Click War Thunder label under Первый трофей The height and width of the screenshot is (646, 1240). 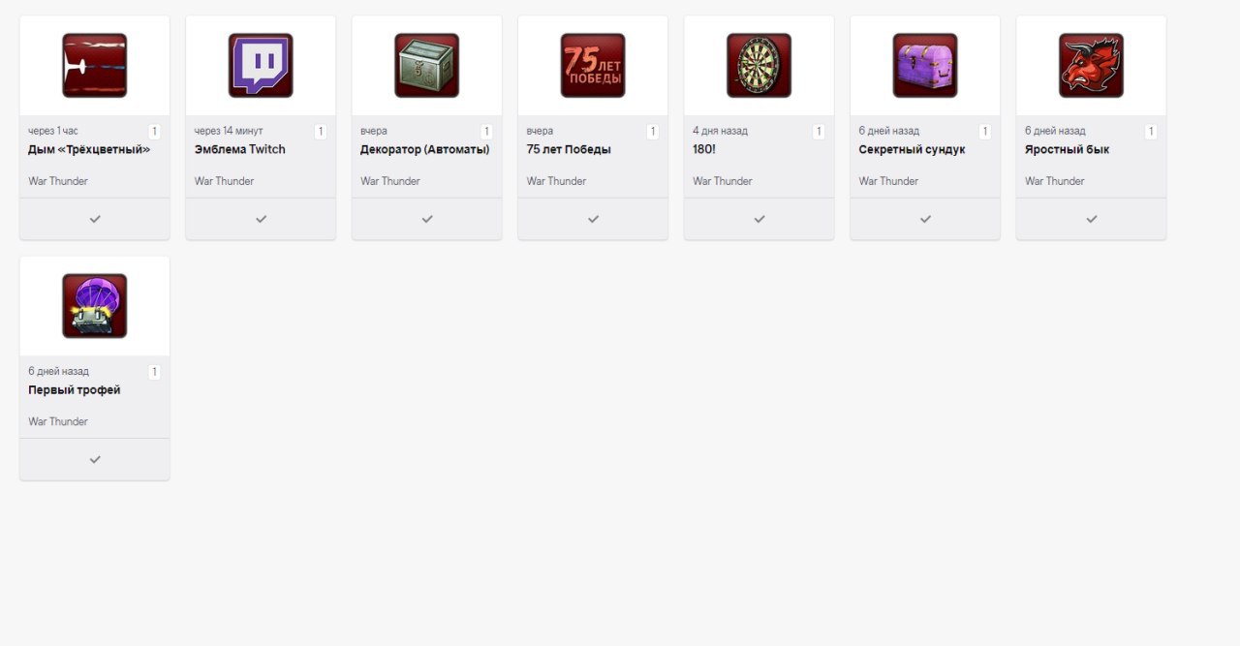pyautogui.click(x=58, y=421)
